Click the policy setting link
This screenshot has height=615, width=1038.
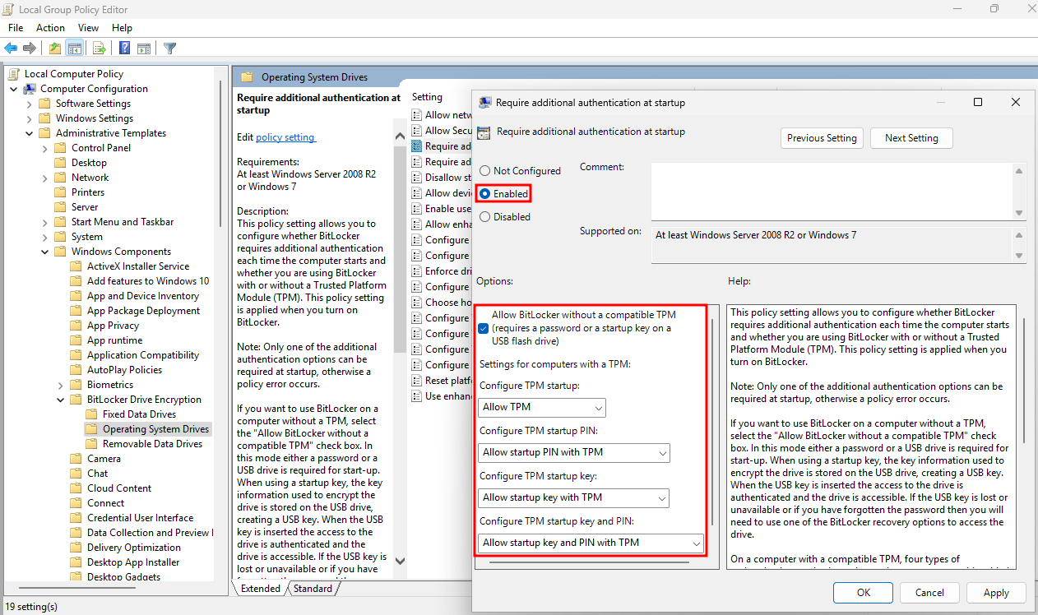pos(285,137)
